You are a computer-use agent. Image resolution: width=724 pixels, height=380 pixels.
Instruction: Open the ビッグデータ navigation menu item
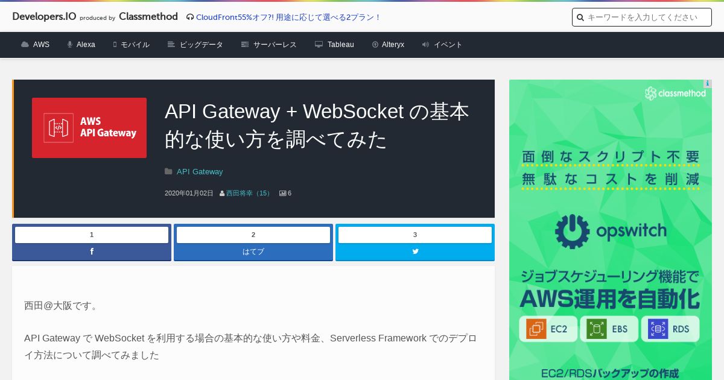click(x=202, y=45)
